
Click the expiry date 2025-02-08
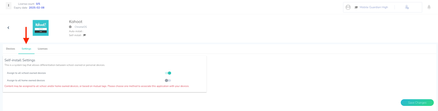[37, 8]
